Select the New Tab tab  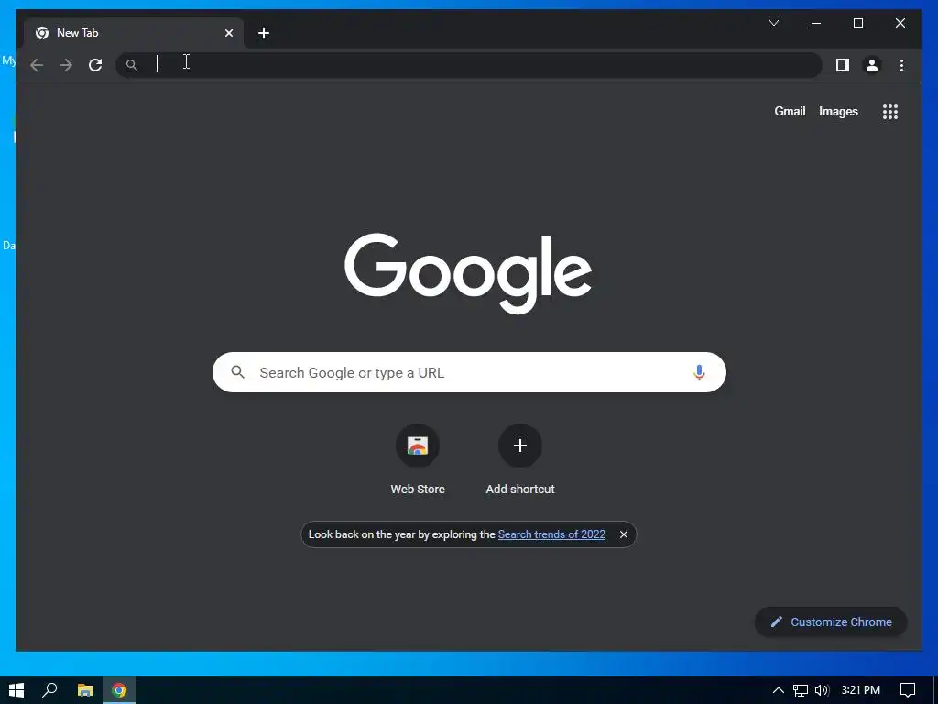134,33
